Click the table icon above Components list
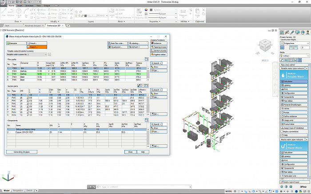Screen dimensions: 311x194 (147, 120)
